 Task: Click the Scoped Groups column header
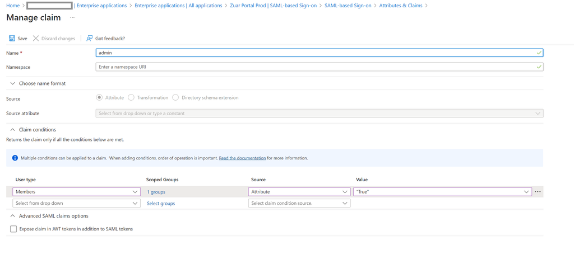coord(162,180)
